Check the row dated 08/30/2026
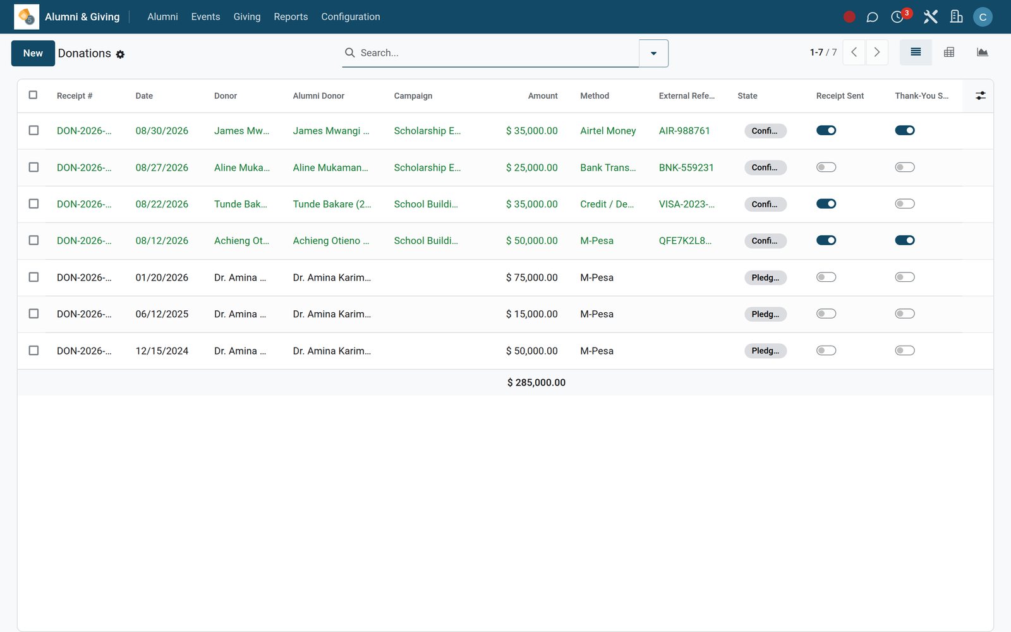Screen dimensions: 1011x632 [33, 130]
